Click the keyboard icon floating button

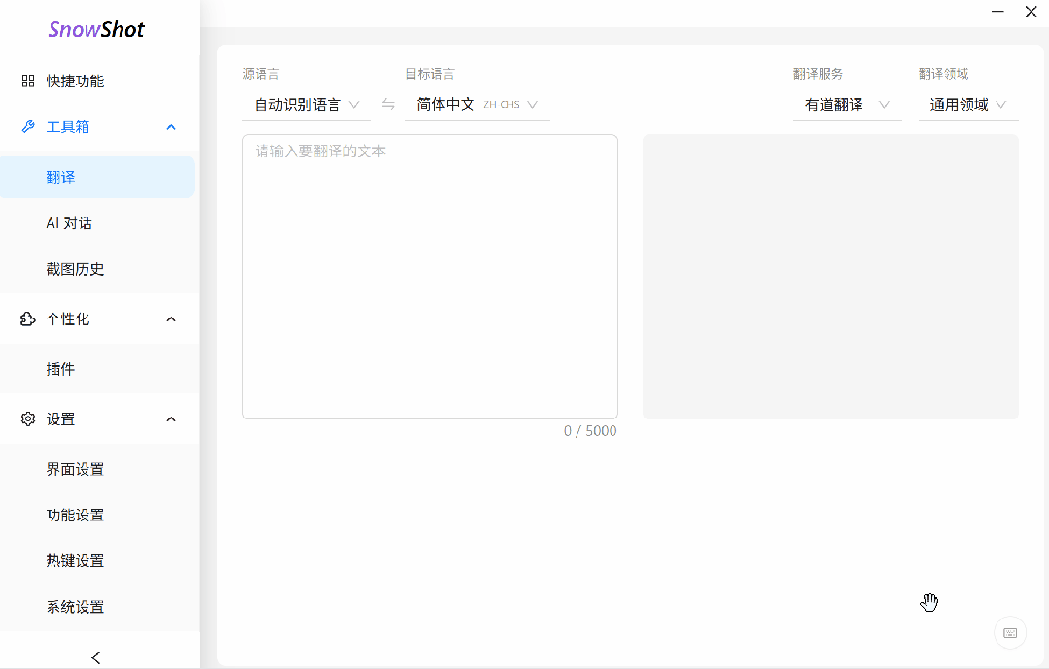pyautogui.click(x=1010, y=633)
